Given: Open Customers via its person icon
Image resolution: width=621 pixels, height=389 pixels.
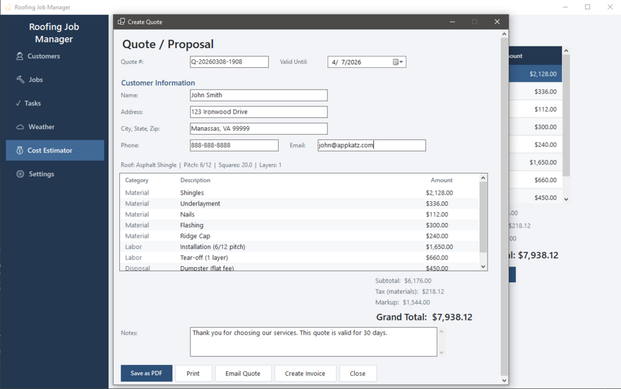Looking at the screenshot, I should point(19,56).
